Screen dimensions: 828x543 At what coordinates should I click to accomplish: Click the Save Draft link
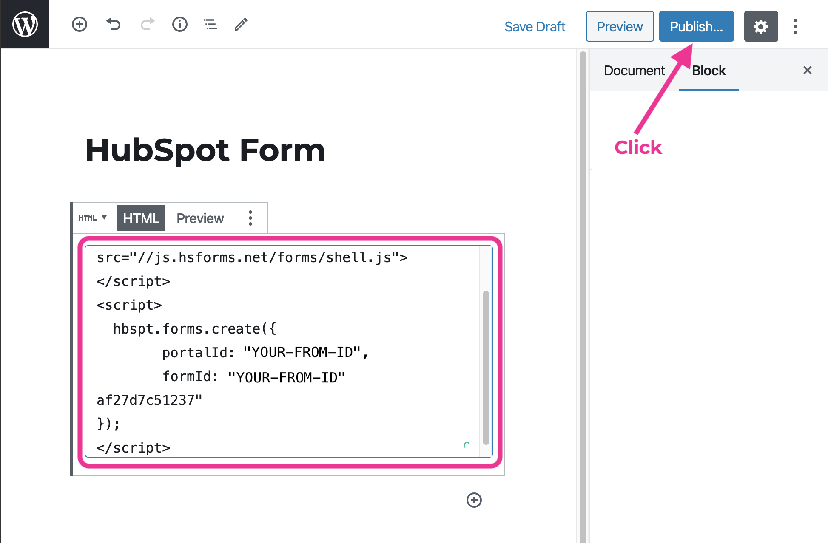coord(535,27)
